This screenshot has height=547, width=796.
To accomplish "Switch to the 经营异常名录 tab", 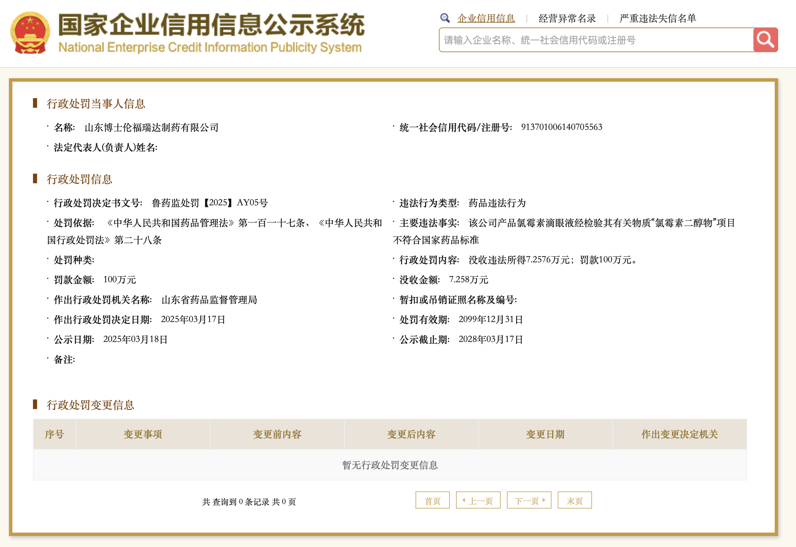I will [567, 18].
